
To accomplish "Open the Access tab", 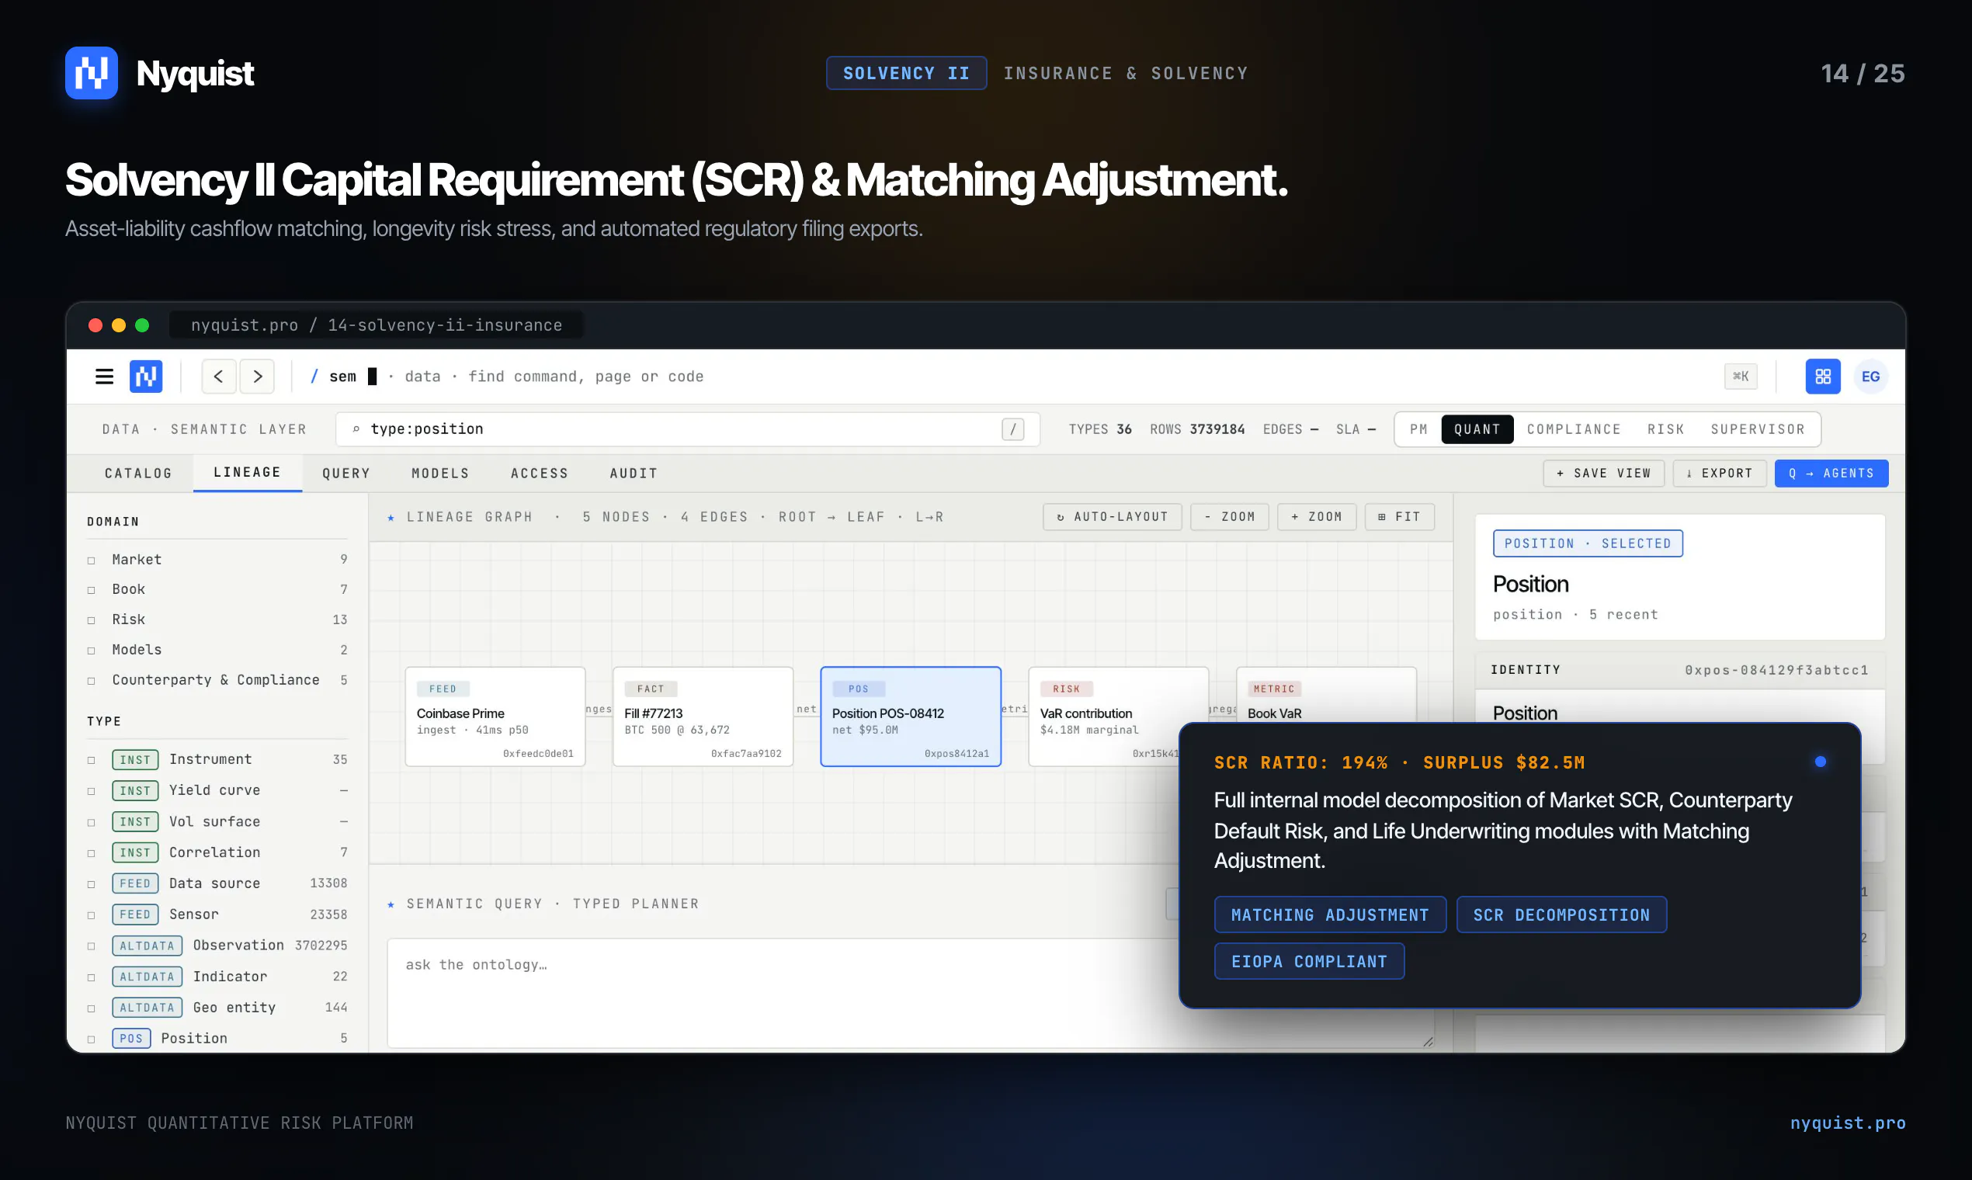I will point(539,473).
